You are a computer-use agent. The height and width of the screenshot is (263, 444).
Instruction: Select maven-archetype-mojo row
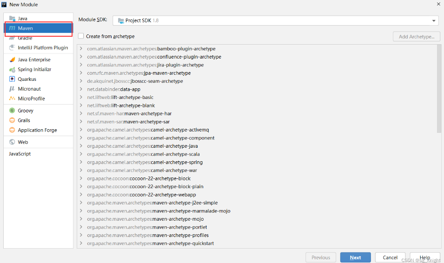(257, 219)
